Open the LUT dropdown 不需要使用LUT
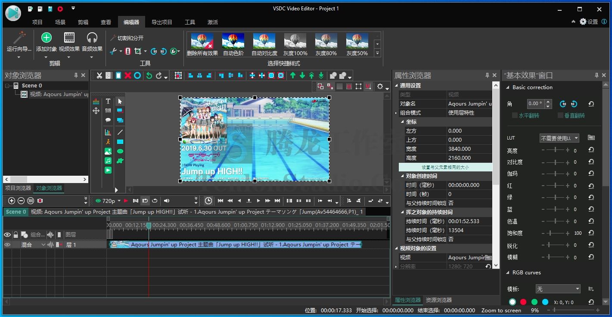612x317 pixels. 559,138
